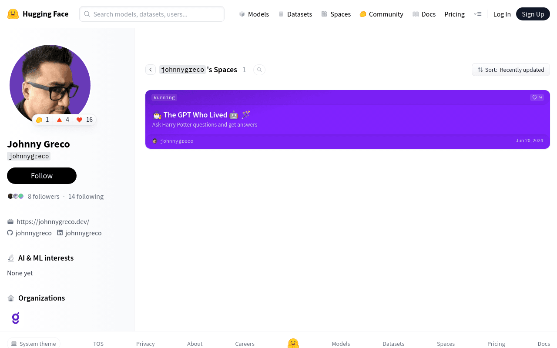
Task: Click the Jun 20, 2024 date on the card
Action: click(x=530, y=141)
